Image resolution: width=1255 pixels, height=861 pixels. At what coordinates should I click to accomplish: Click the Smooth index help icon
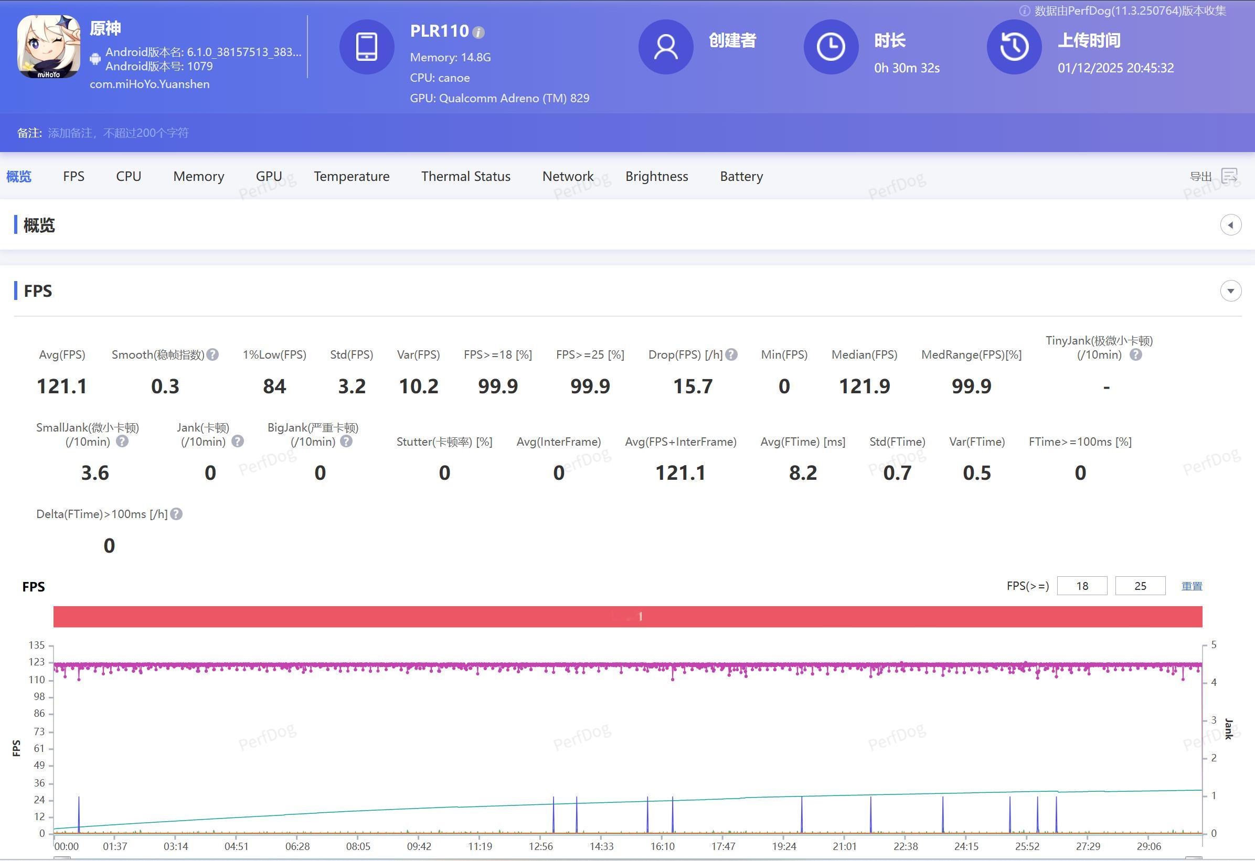[213, 354]
